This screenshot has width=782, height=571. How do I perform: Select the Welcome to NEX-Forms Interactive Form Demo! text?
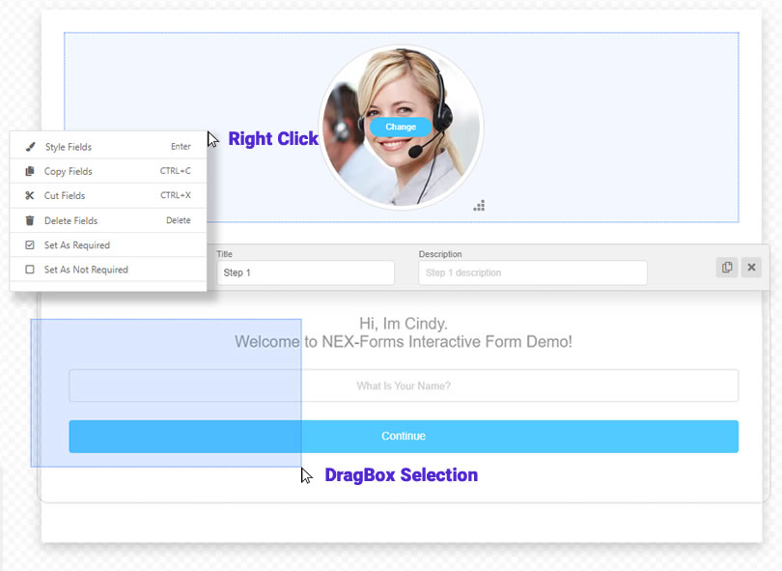click(x=404, y=342)
